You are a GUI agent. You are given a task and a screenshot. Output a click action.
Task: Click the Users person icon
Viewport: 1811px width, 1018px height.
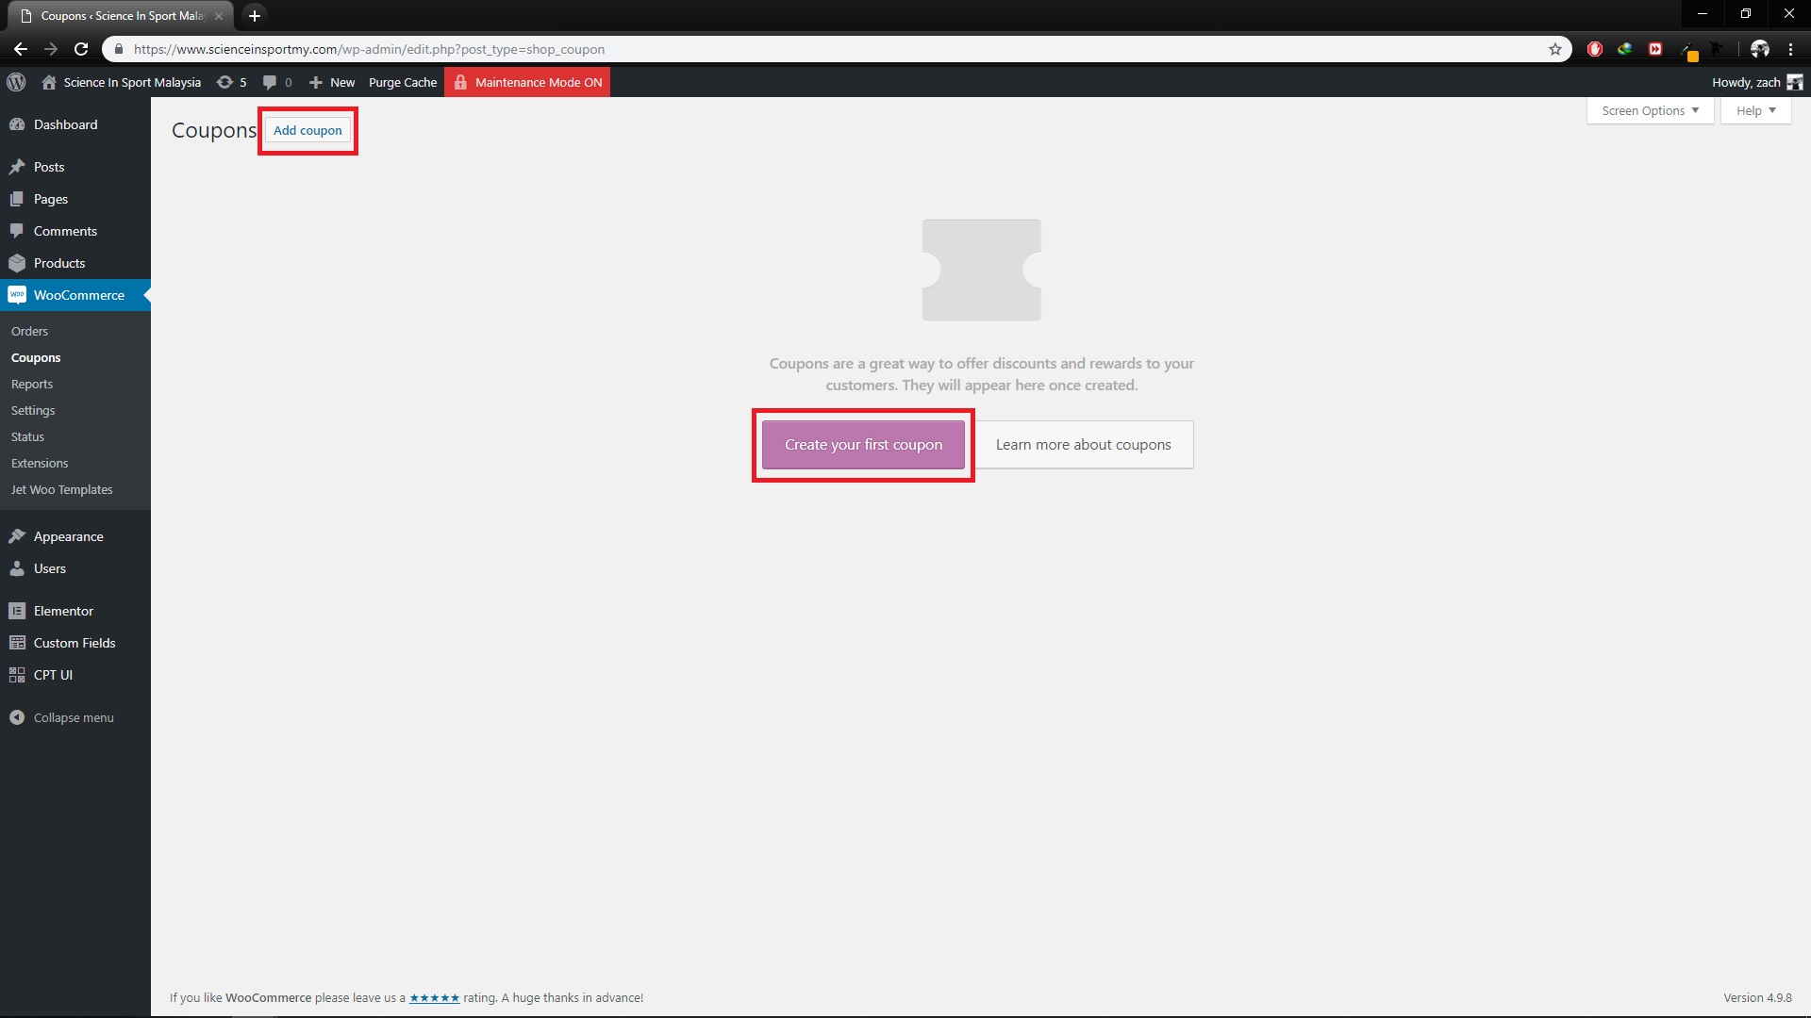pyautogui.click(x=17, y=568)
